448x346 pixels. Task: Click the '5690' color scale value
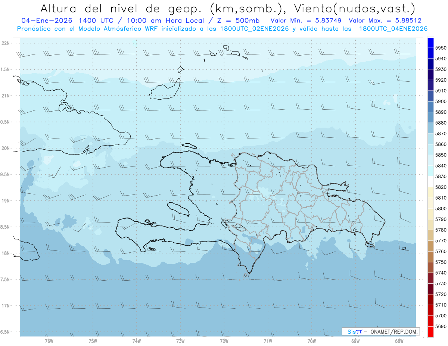tap(441, 326)
